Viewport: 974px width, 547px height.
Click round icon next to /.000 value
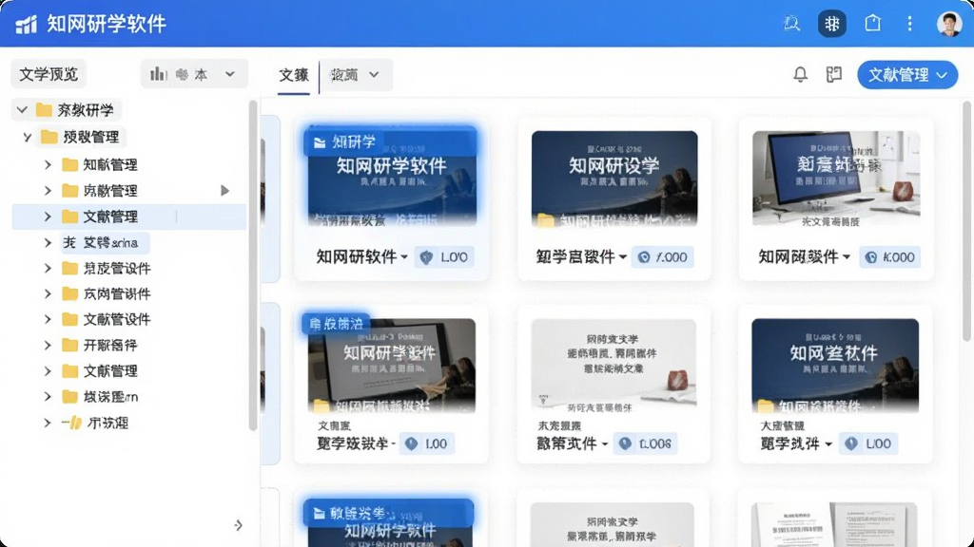coord(644,256)
